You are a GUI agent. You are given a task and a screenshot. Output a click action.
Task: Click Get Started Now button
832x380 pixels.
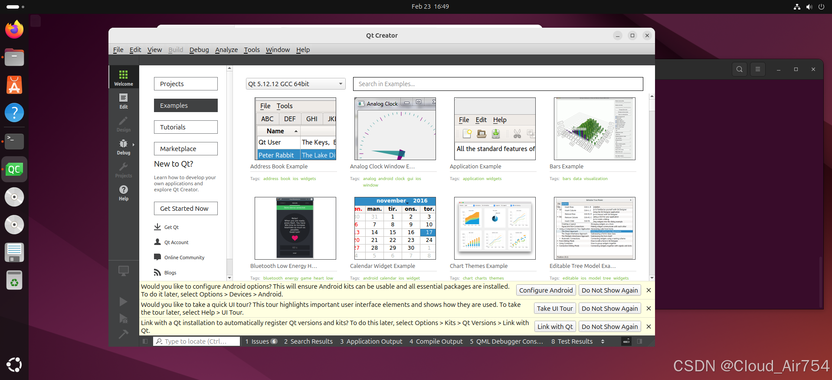[x=186, y=209]
